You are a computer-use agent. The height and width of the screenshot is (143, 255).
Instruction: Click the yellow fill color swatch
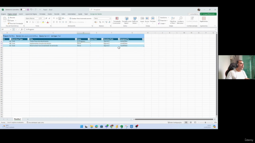point(43,22)
